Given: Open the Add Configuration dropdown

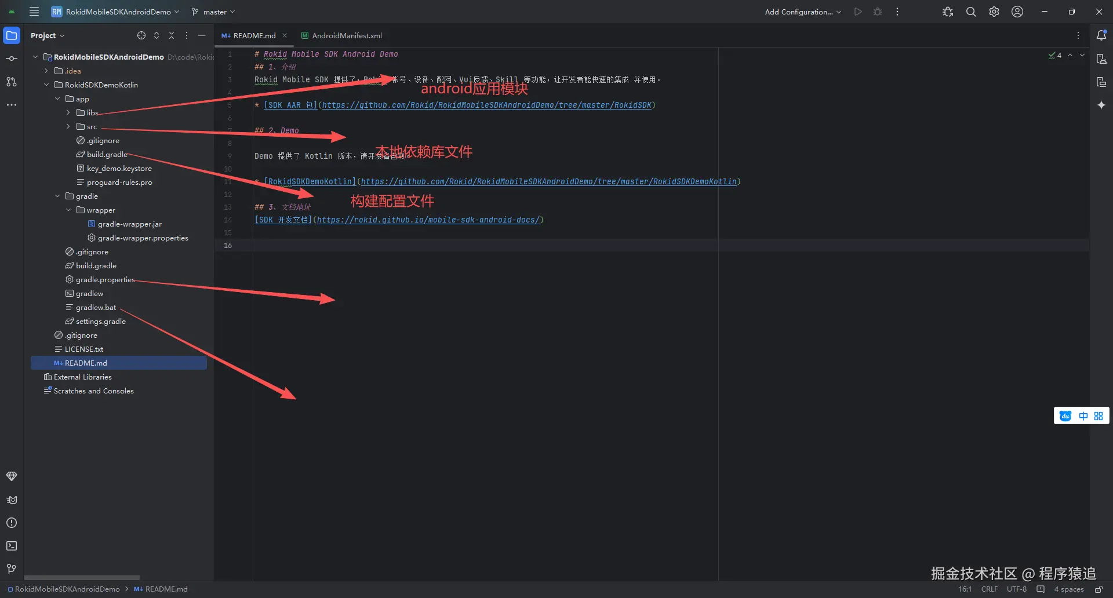Looking at the screenshot, I should click(x=803, y=12).
